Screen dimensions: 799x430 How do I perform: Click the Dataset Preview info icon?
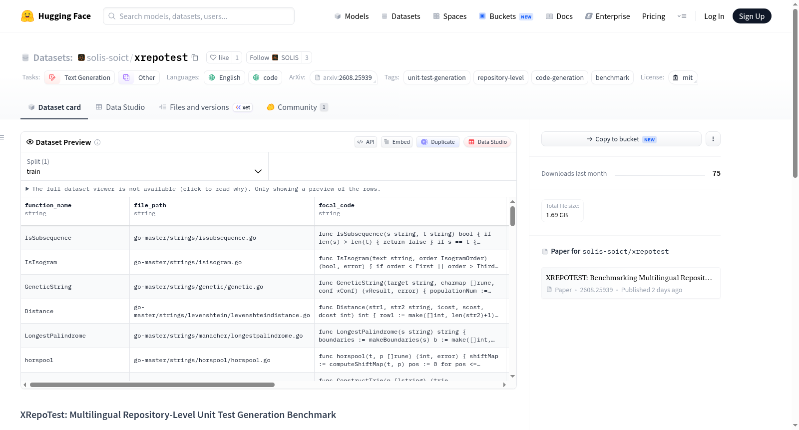point(97,142)
